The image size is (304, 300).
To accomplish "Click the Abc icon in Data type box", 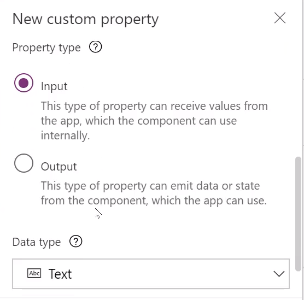I will 34,273.
